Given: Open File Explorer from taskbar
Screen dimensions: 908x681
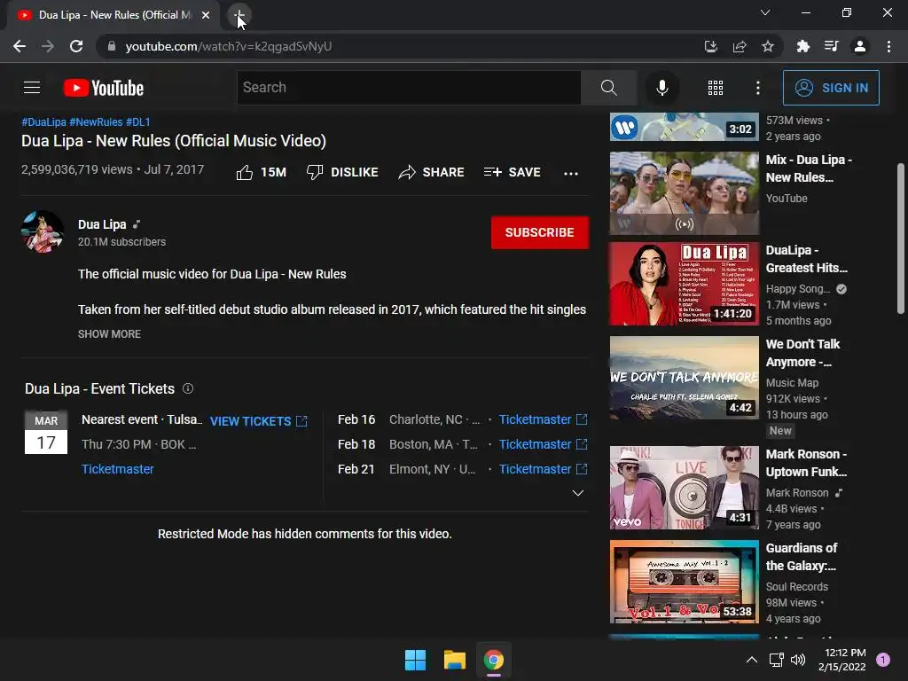Looking at the screenshot, I should [x=455, y=660].
